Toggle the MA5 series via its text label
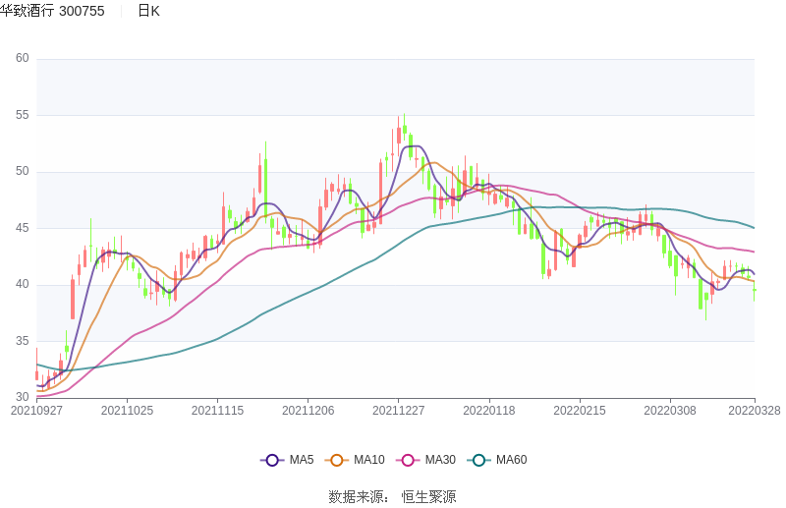The width and height of the screenshot is (786, 508). pyautogui.click(x=302, y=460)
